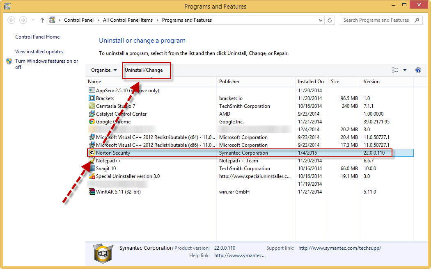Screen dimensions: 431x269
Task: Click the "win.rar GmbH" publisher cell
Action: point(234,192)
